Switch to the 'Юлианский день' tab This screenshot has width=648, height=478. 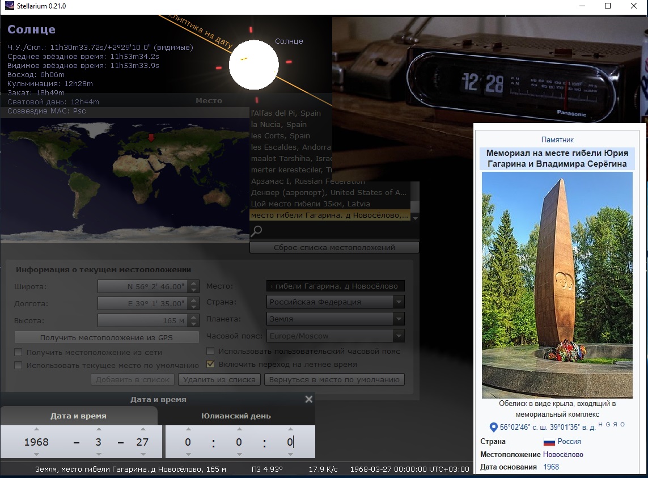pyautogui.click(x=236, y=416)
